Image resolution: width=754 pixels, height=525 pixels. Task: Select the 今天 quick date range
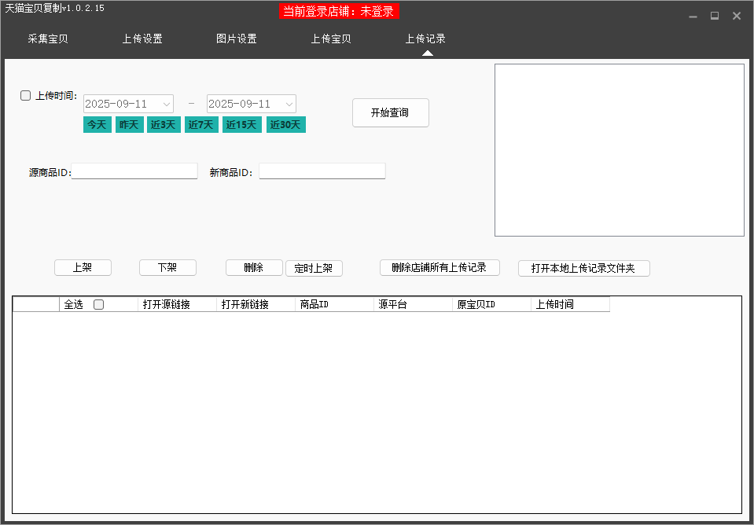tap(97, 125)
